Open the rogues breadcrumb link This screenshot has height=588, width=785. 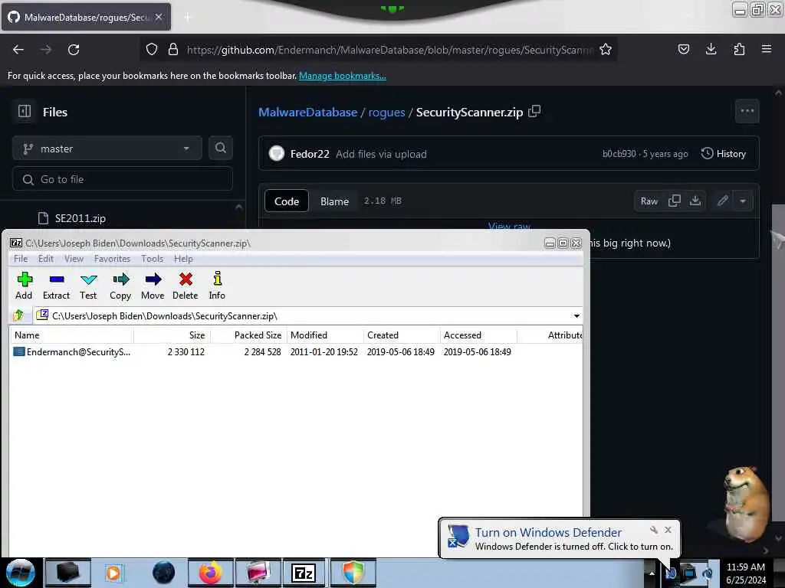click(x=386, y=112)
